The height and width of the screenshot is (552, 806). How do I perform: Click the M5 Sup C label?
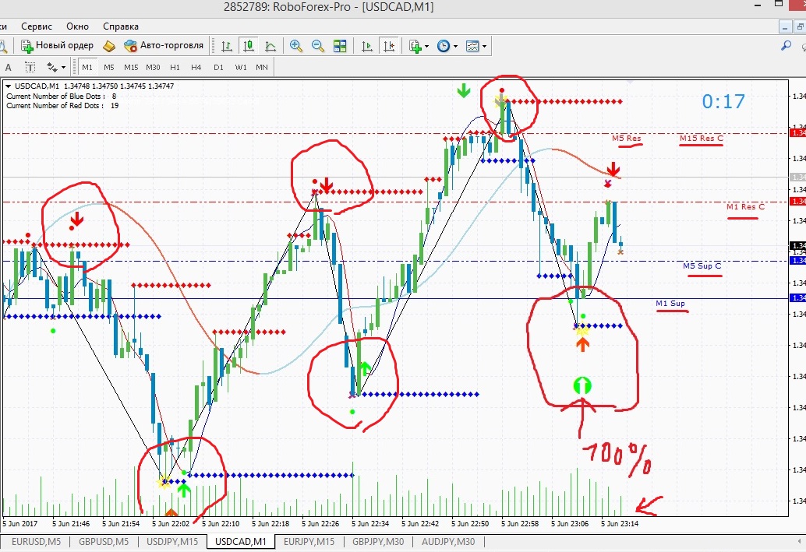[702, 265]
